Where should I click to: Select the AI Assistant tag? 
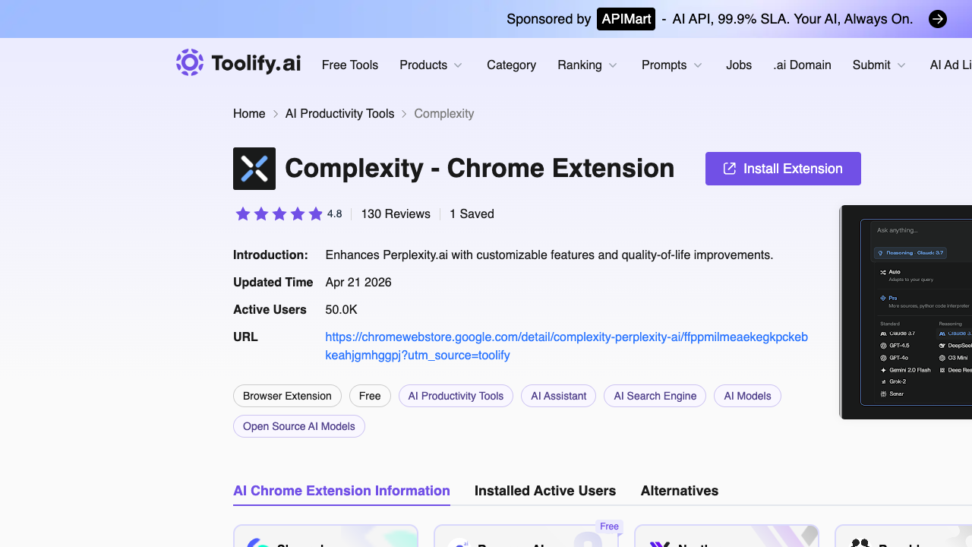(559, 396)
